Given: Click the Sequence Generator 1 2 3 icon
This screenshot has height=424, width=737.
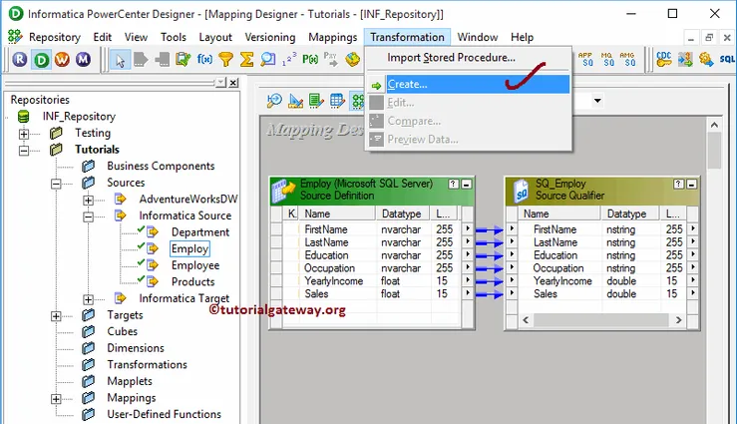Looking at the screenshot, I should click(x=289, y=59).
